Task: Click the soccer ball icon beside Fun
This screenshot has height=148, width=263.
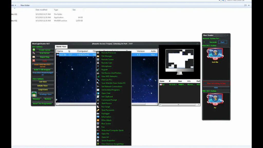Action: 98,127
